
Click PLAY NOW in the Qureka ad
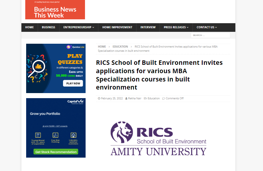[73, 83]
